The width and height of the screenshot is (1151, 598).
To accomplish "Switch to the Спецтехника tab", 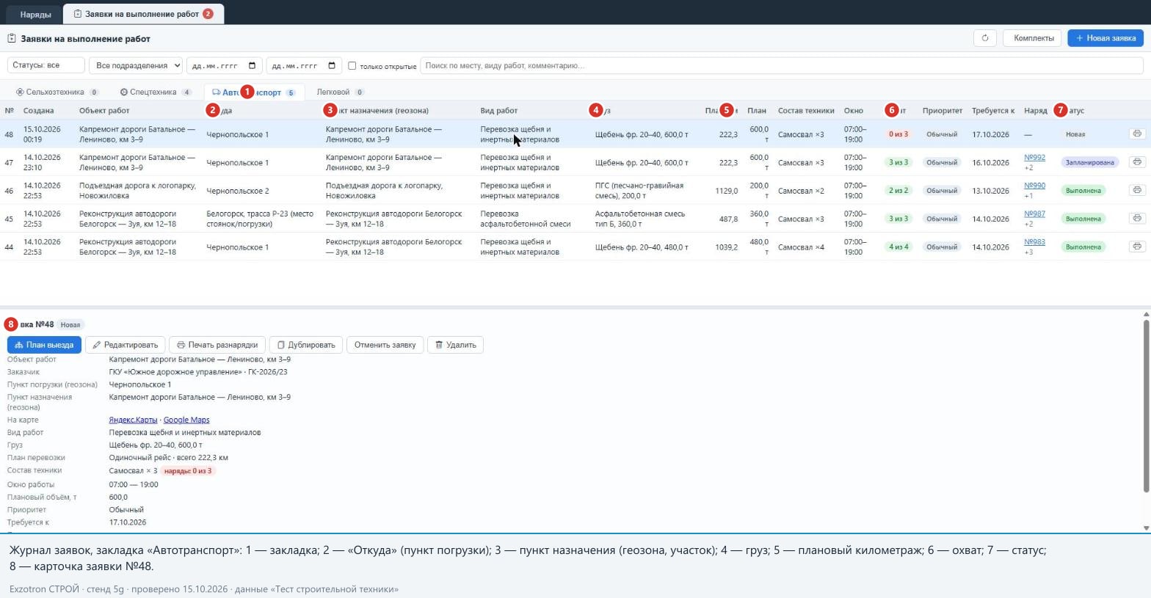I will 156,92.
